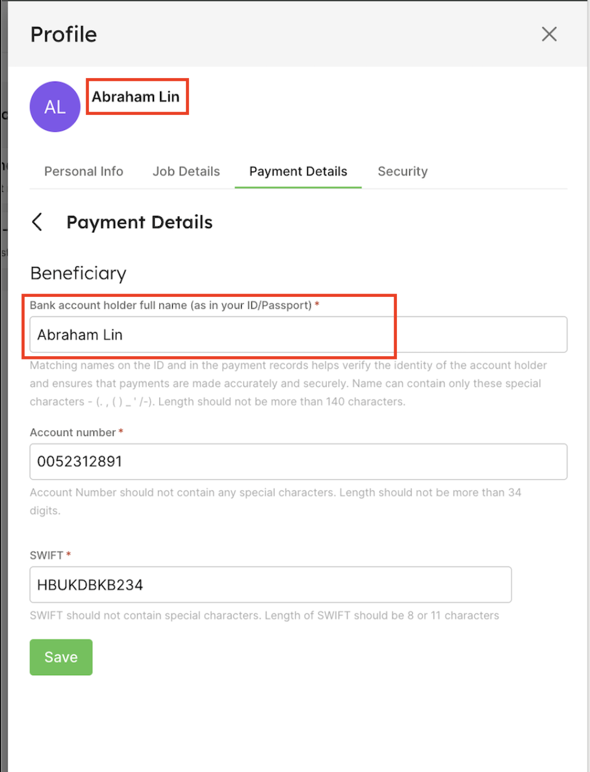Screen dimensions: 590x772
Task: Click the Beneficiary heading
Action: pos(78,274)
